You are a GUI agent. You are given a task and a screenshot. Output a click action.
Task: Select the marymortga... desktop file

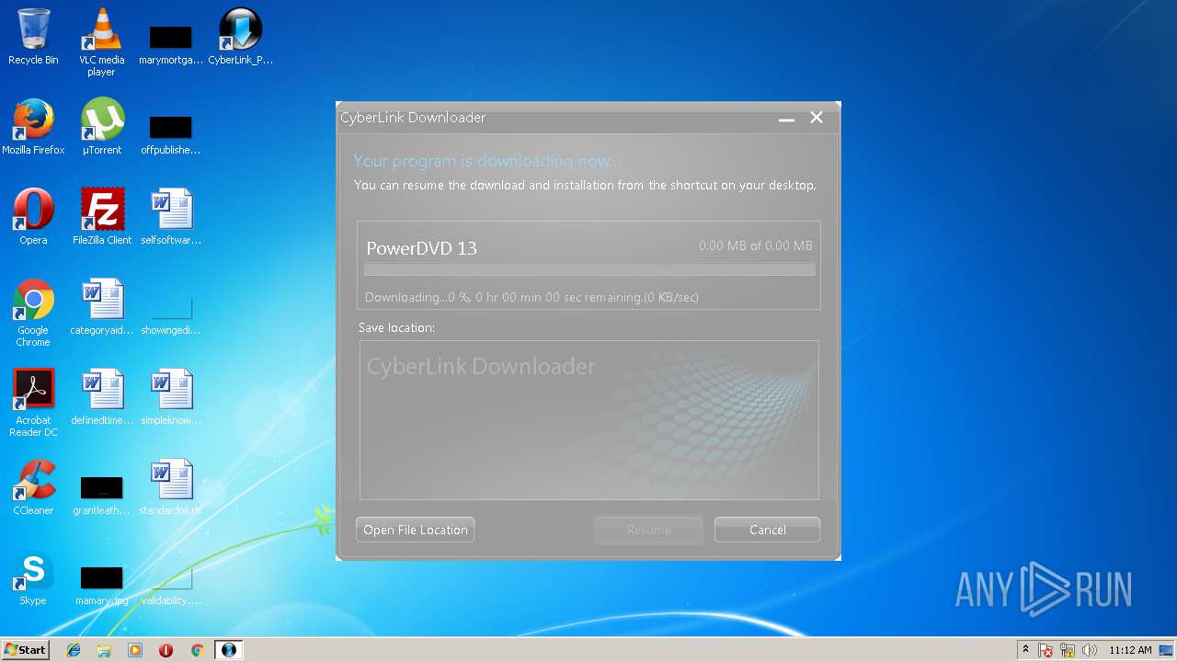(170, 42)
